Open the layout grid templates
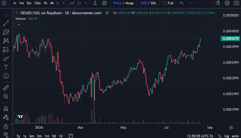This screenshot has height=138, width=241. click(104, 3)
